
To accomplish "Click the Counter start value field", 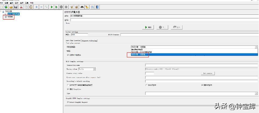I will pyautogui.click(x=150, y=73).
